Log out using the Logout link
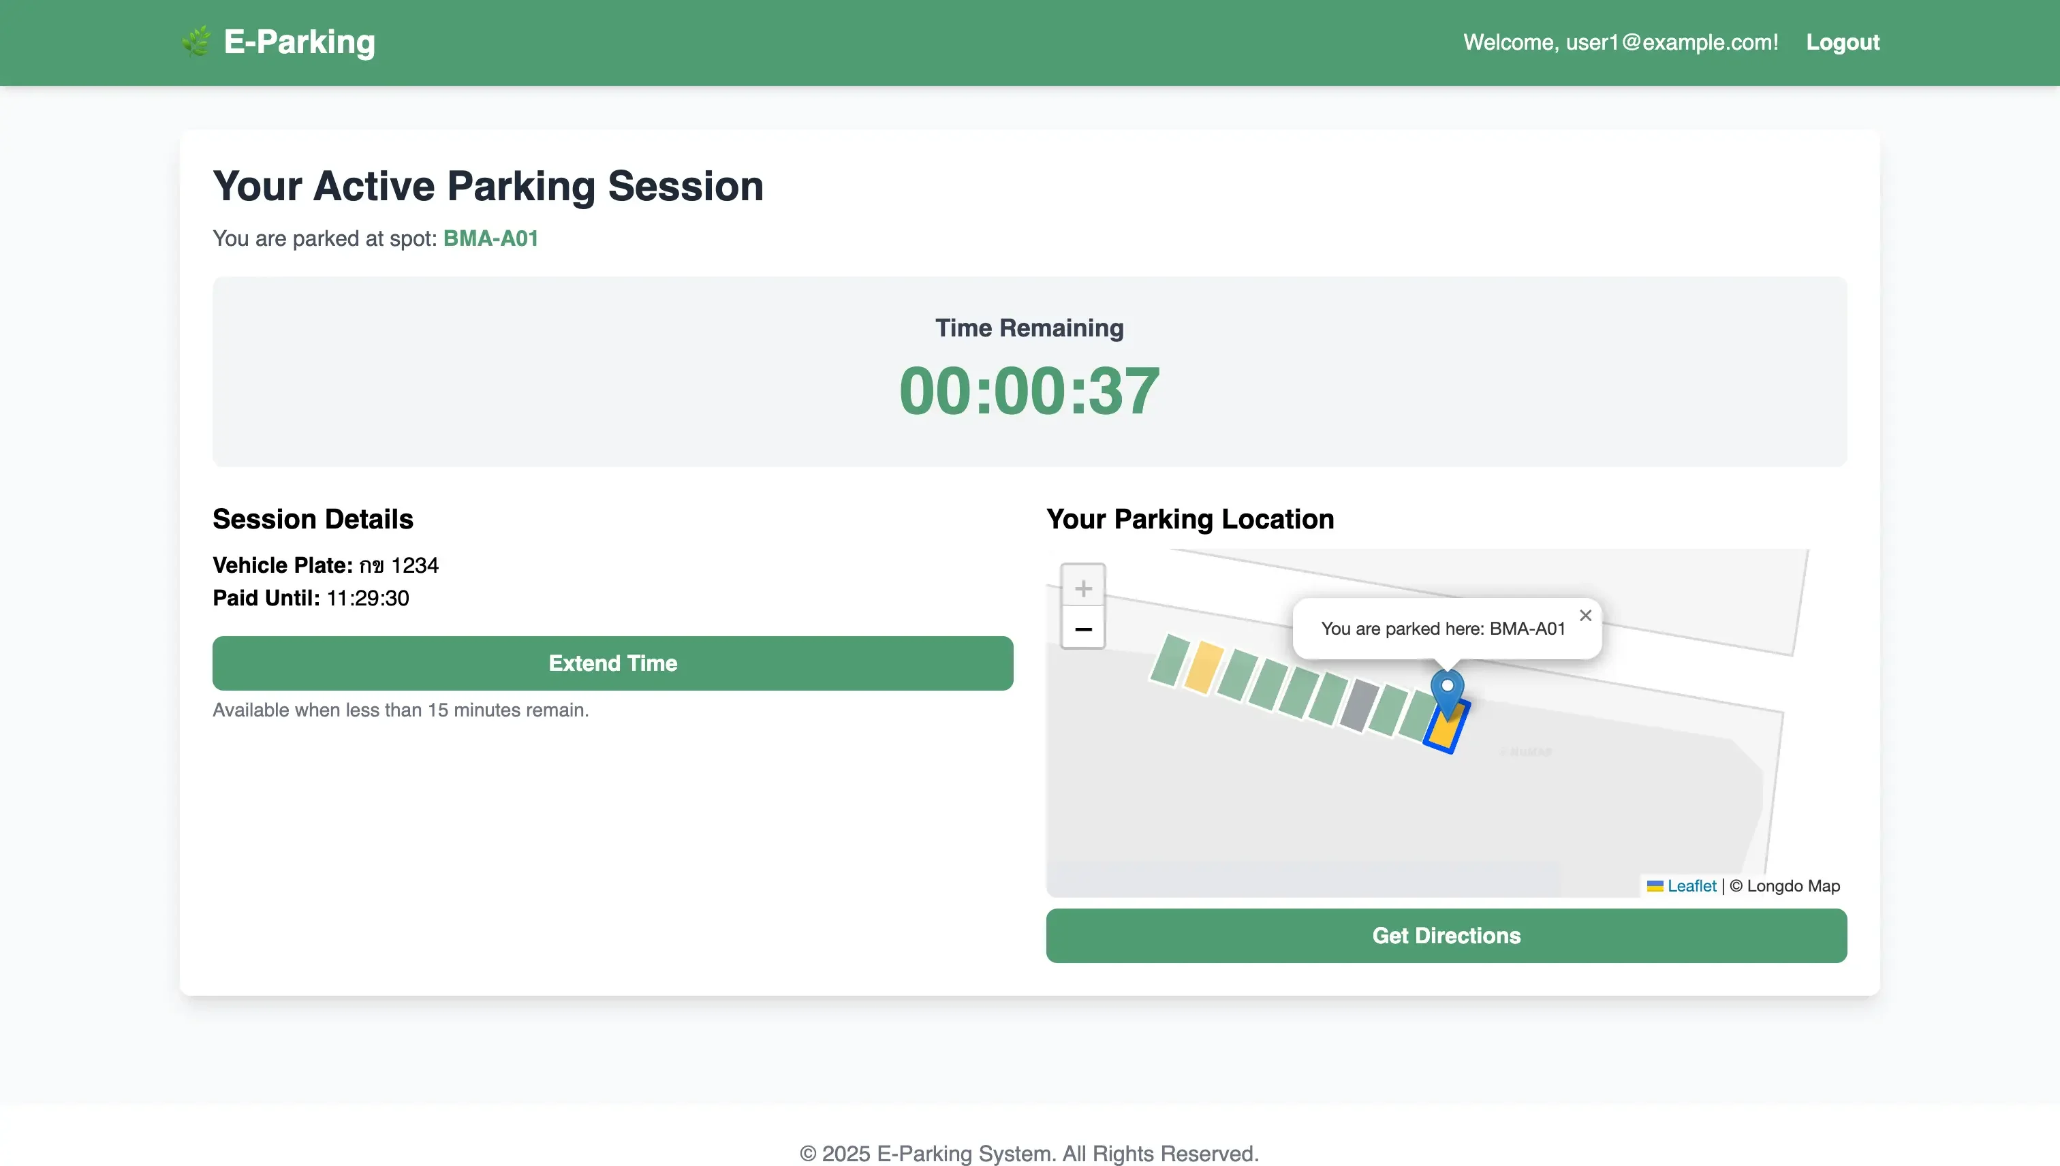The width and height of the screenshot is (2060, 1166). (x=1842, y=42)
